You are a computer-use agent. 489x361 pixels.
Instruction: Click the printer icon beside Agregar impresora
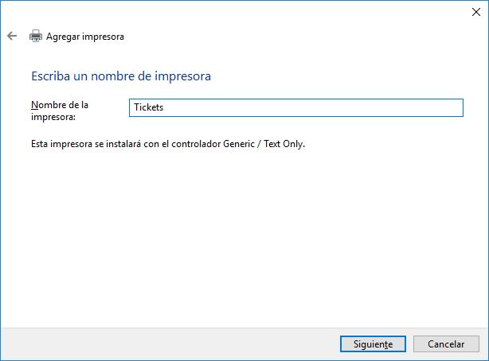[x=36, y=36]
